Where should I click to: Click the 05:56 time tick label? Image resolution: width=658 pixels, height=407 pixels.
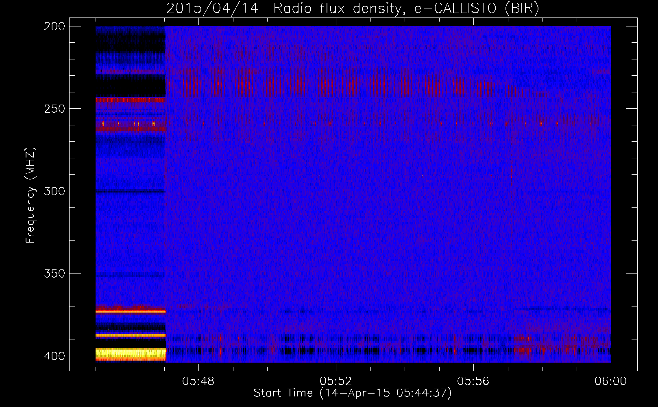(473, 381)
